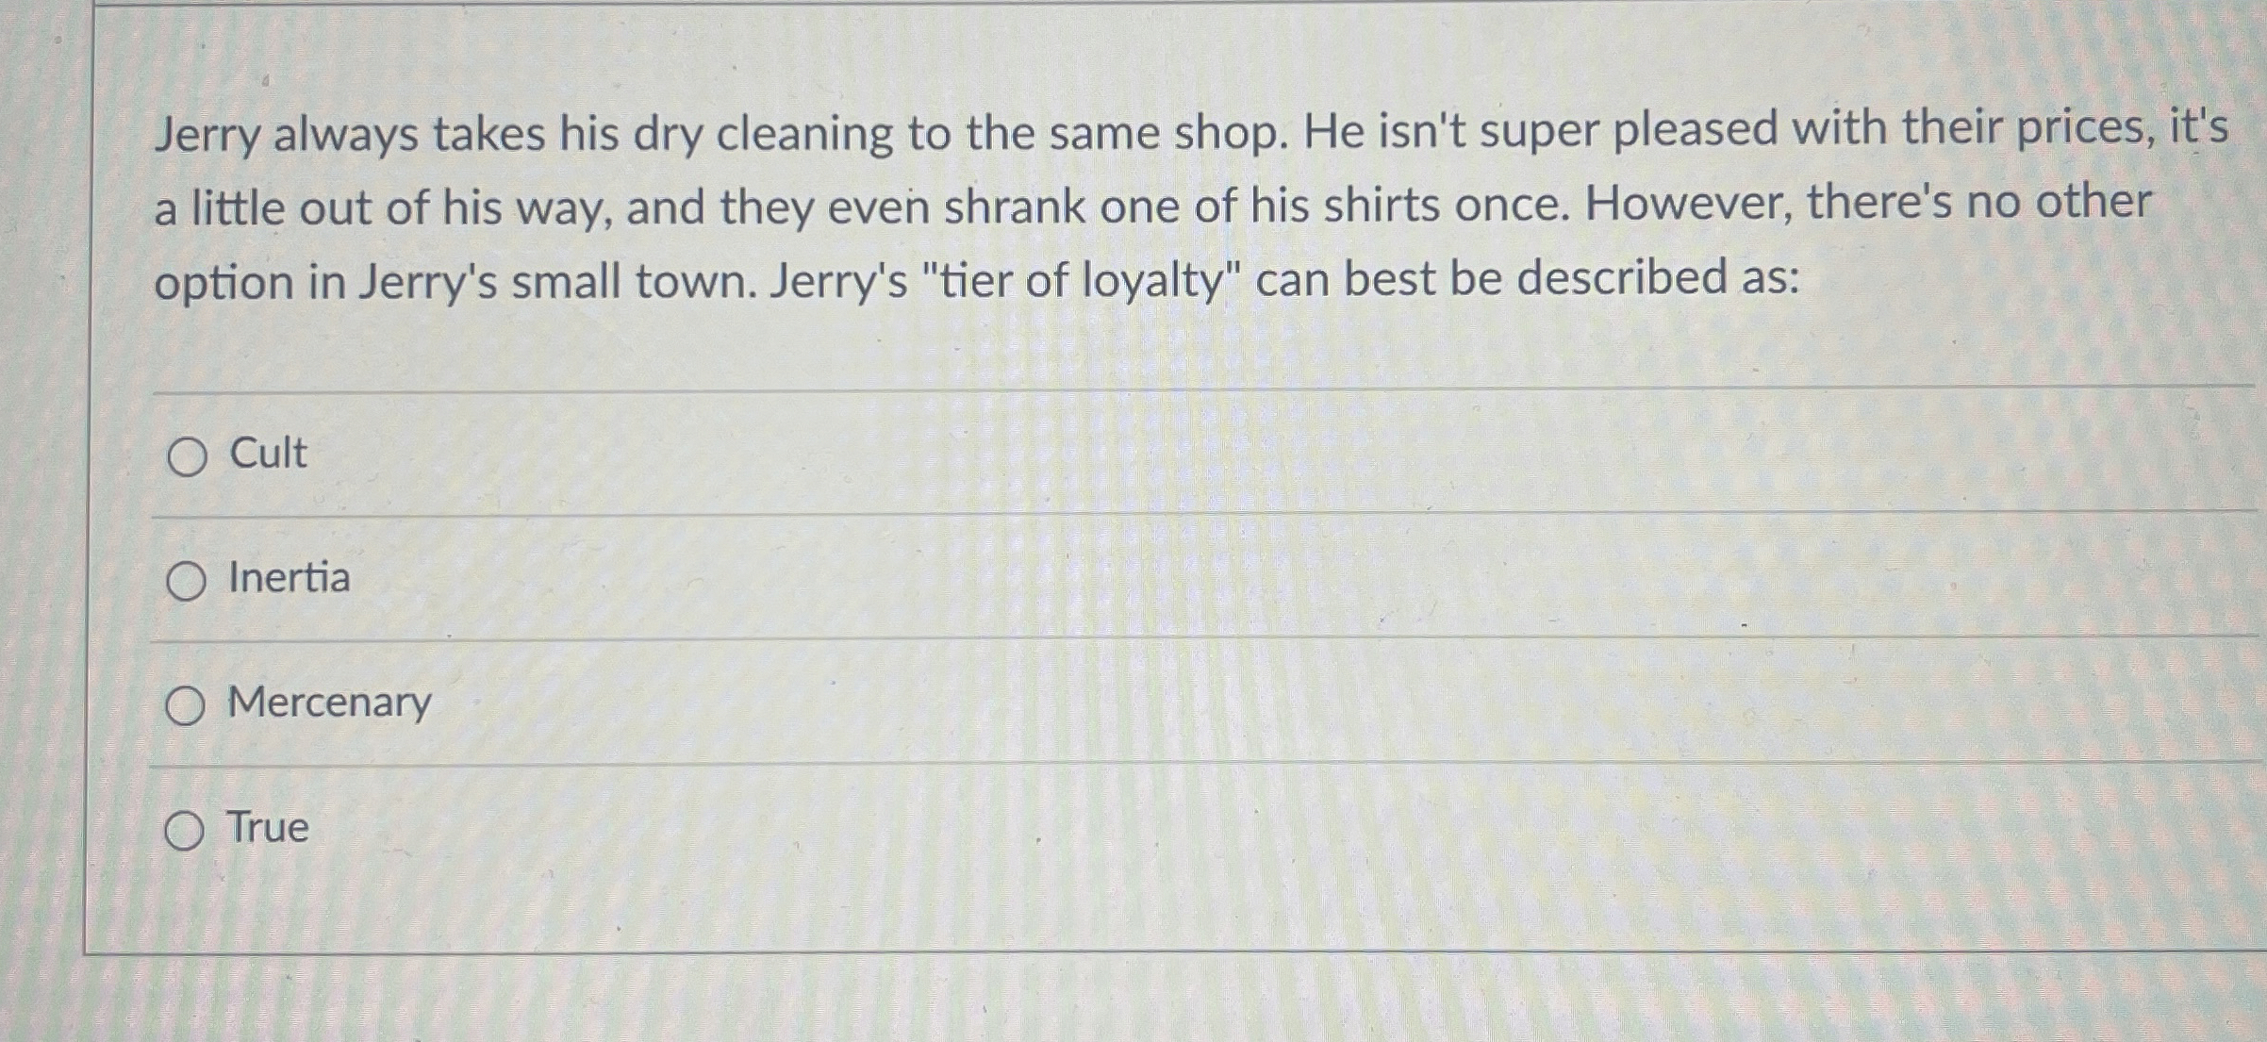Click the 'Mercenary' answer label text

pos(330,703)
